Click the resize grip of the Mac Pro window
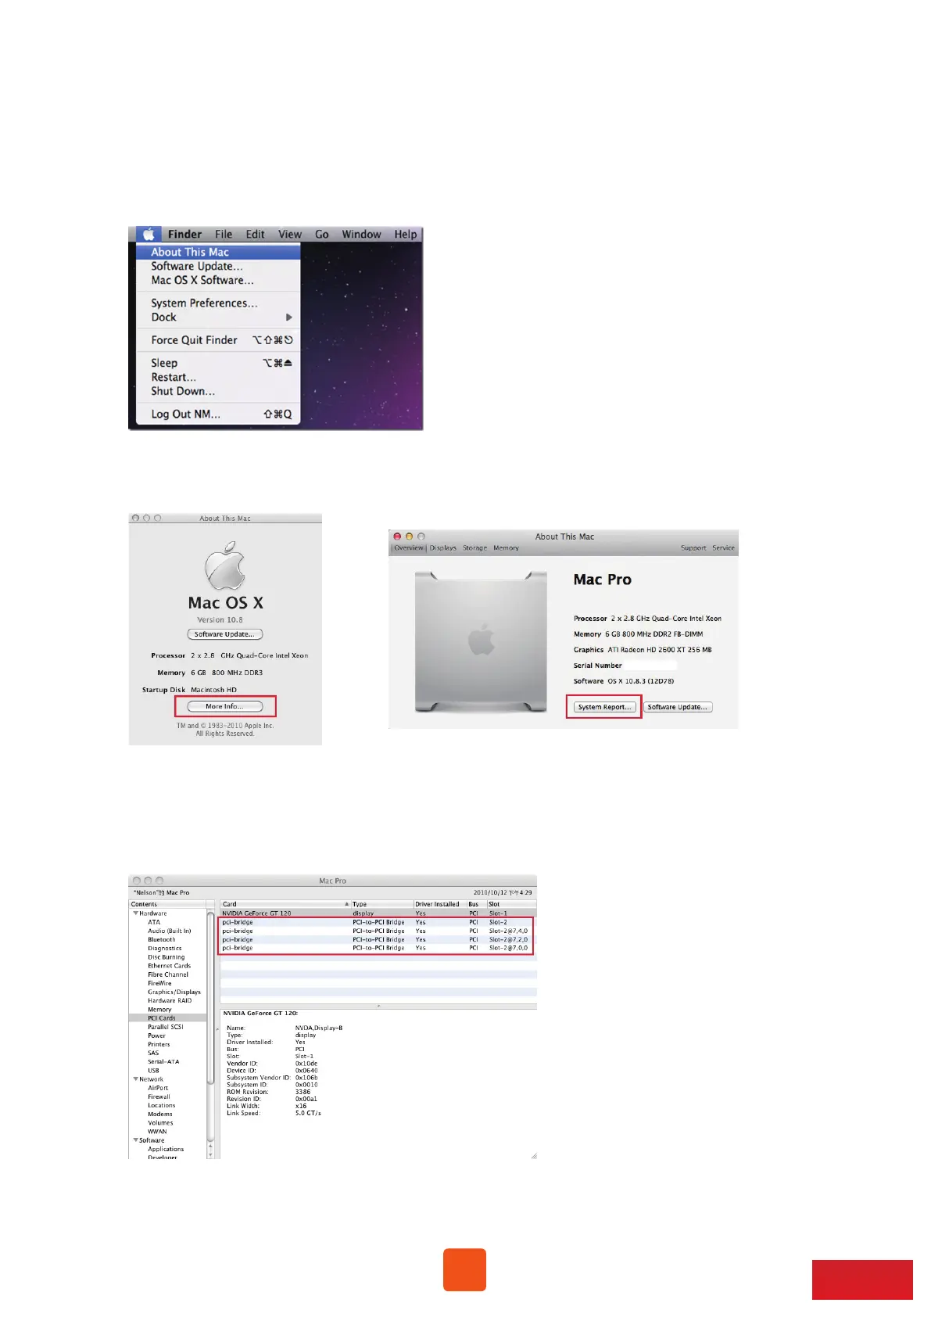The height and width of the screenshot is (1317, 931). [534, 1155]
